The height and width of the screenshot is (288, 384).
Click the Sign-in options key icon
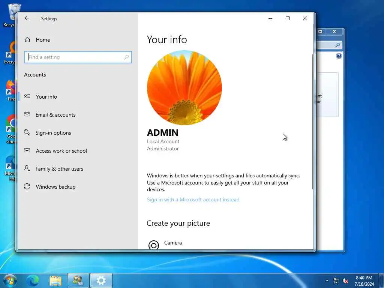(x=27, y=132)
